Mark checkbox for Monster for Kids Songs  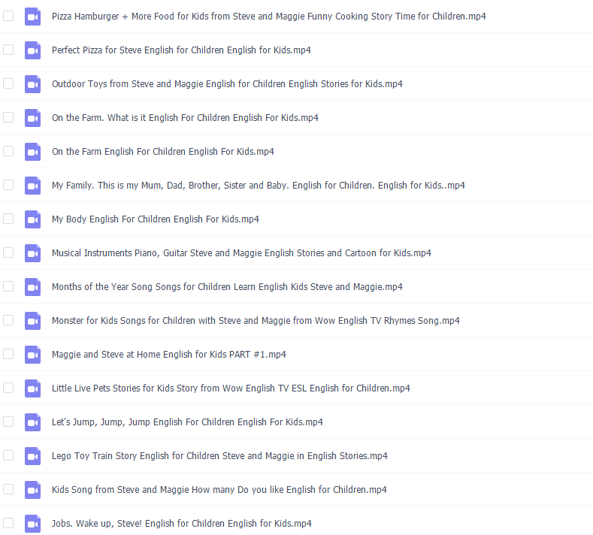(8, 320)
